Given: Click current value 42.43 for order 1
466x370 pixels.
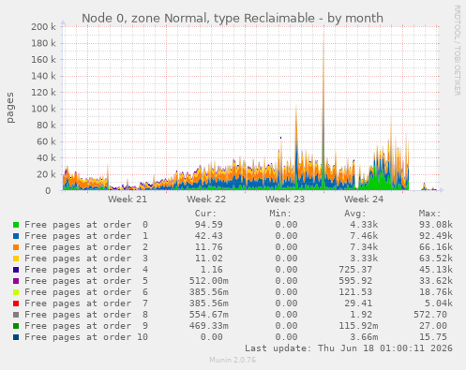Looking at the screenshot, I should coord(209,236).
